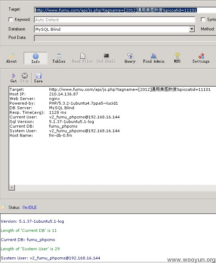Enable the Keyword checkbox

coord(11,20)
